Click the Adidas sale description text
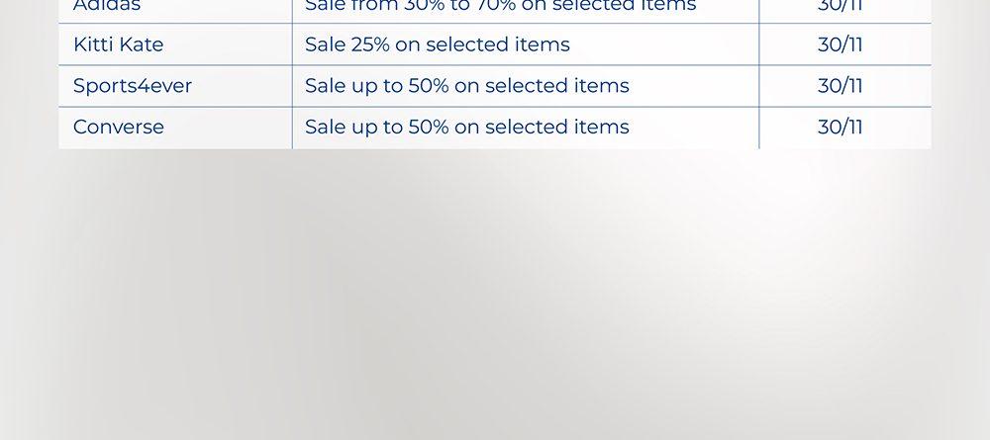Image resolution: width=990 pixels, height=440 pixels. pyautogui.click(x=500, y=6)
